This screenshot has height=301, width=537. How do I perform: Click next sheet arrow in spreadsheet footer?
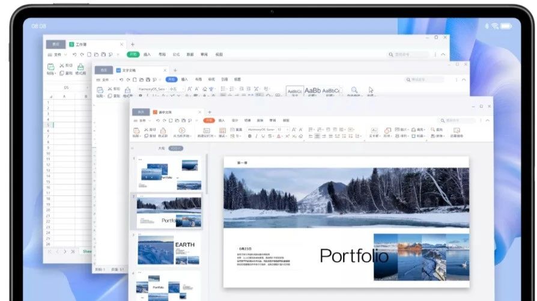[x=65, y=251]
